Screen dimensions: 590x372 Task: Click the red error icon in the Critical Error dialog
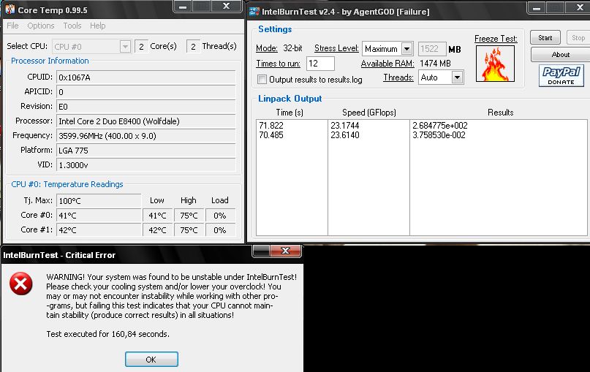[20, 284]
